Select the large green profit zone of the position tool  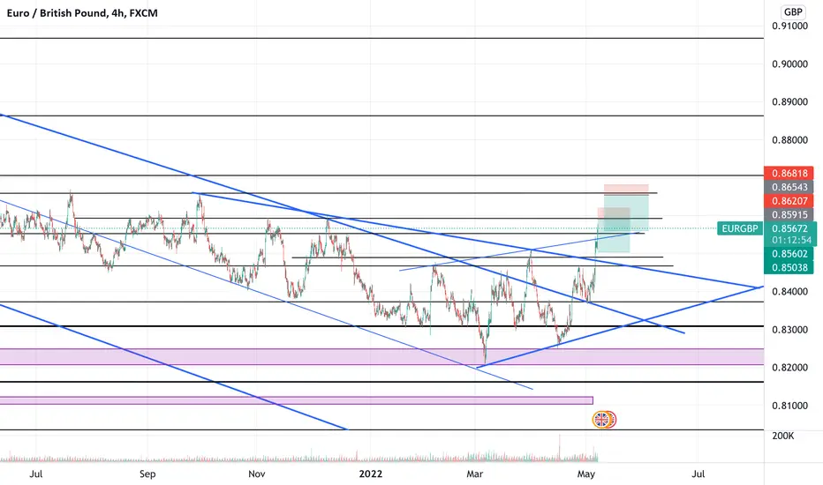pyautogui.click(x=626, y=213)
